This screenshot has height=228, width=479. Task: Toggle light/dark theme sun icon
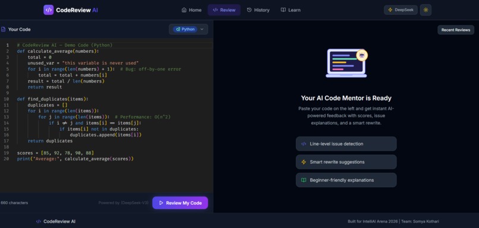point(426,9)
